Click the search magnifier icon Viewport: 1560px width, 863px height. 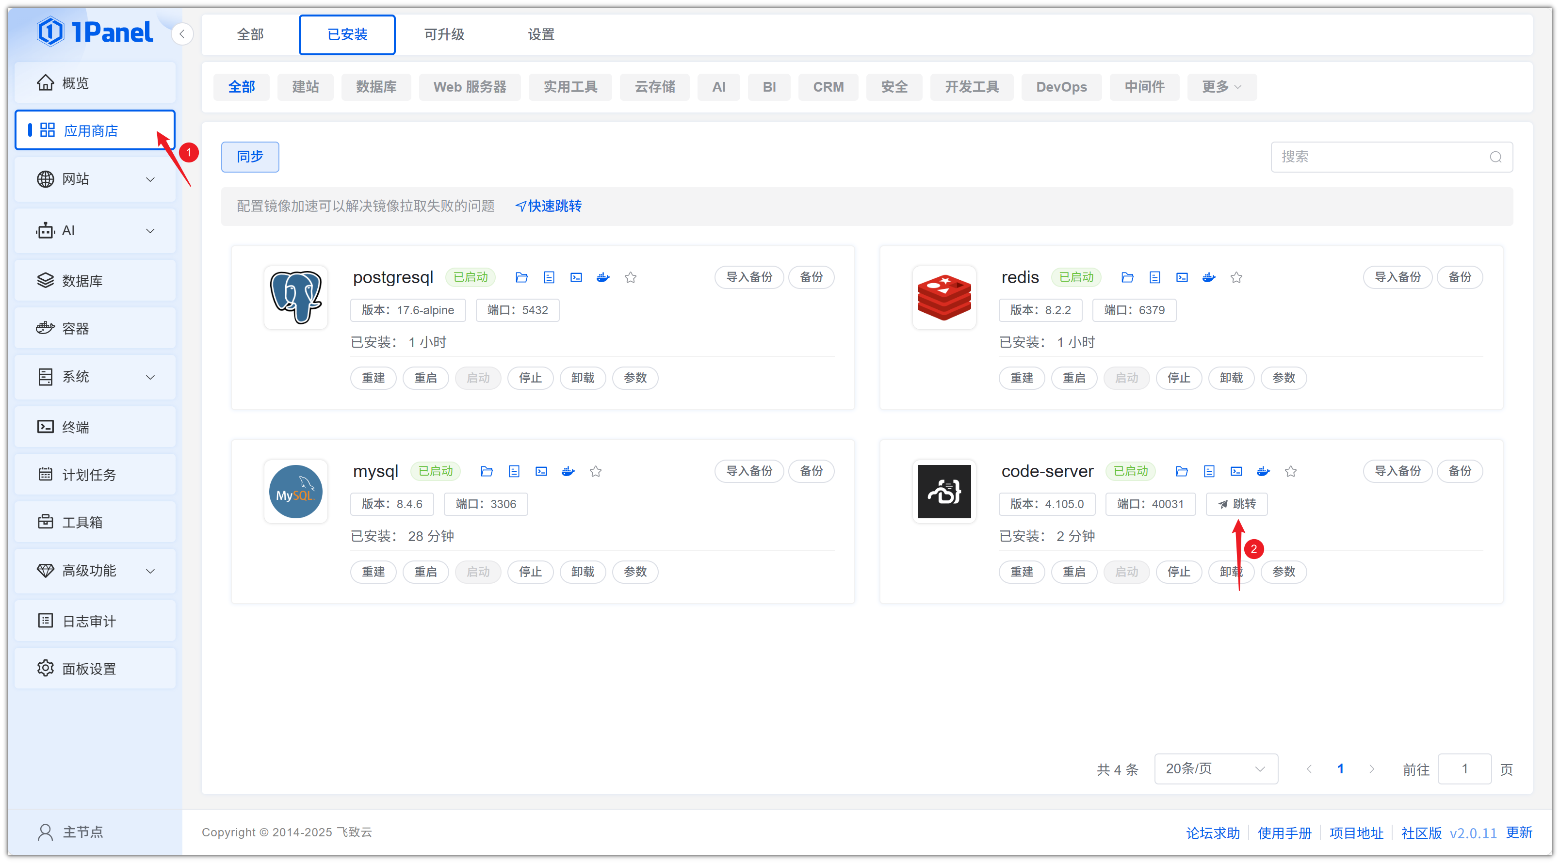[x=1495, y=157]
